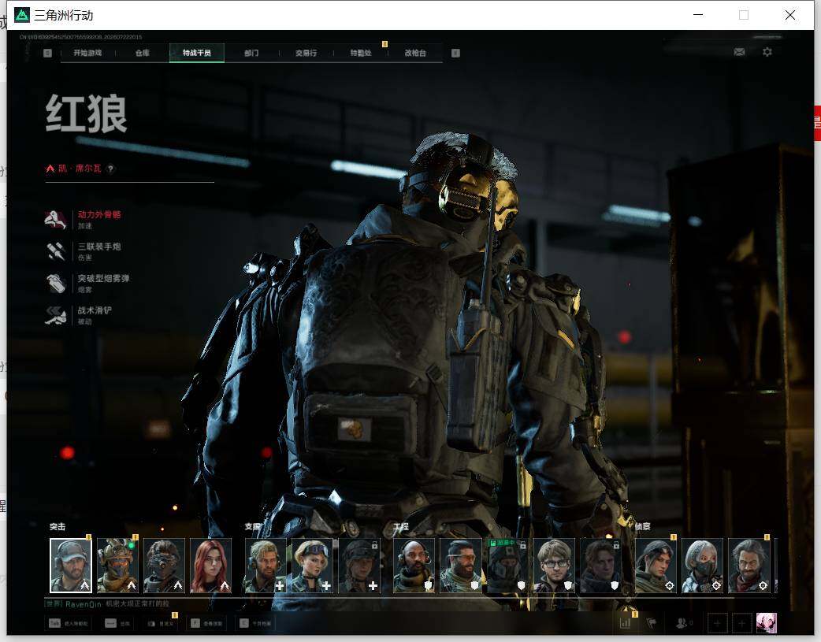Switch to the 仓库 tab
This screenshot has height=642, width=821.
coord(143,53)
